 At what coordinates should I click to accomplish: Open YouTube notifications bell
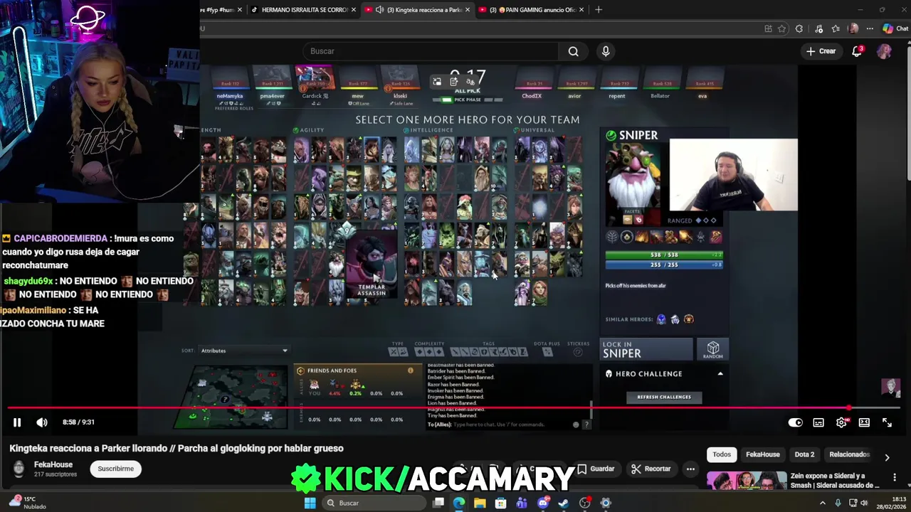(857, 51)
